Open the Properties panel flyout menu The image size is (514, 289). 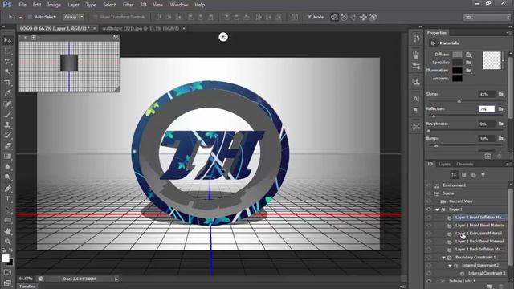508,33
